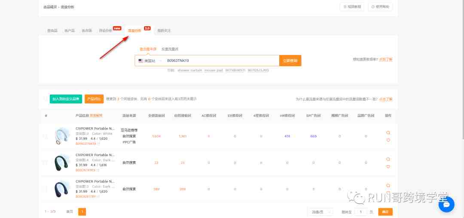Switch to the 反查流量词 sub-tab

coord(170,49)
